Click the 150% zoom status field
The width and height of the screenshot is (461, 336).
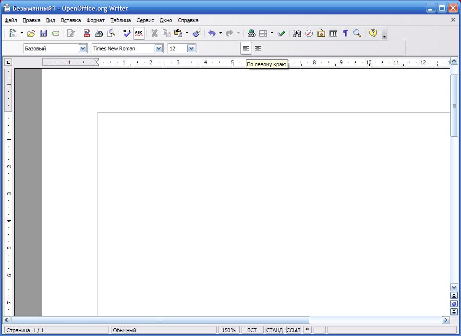(x=229, y=330)
